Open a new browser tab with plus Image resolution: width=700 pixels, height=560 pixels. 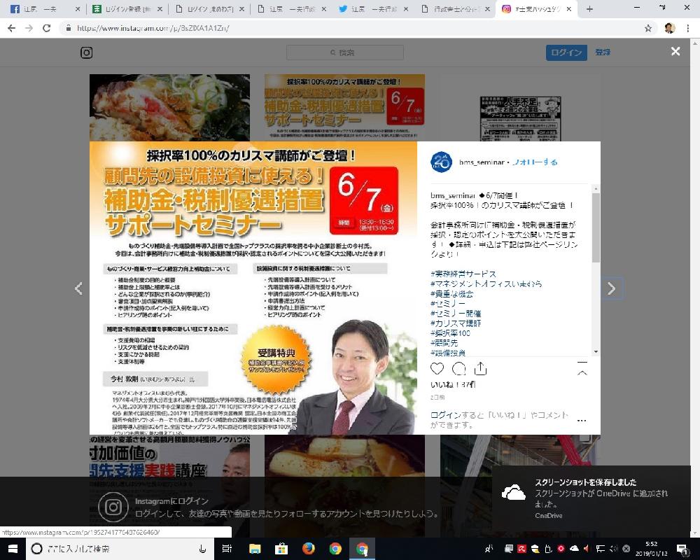(x=589, y=9)
